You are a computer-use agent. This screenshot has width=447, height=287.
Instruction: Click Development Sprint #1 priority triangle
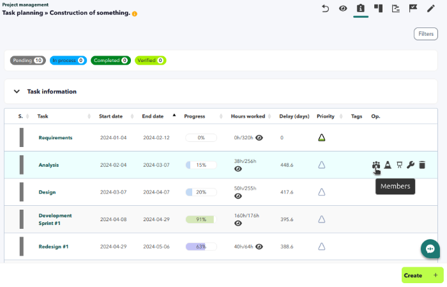(x=322, y=219)
